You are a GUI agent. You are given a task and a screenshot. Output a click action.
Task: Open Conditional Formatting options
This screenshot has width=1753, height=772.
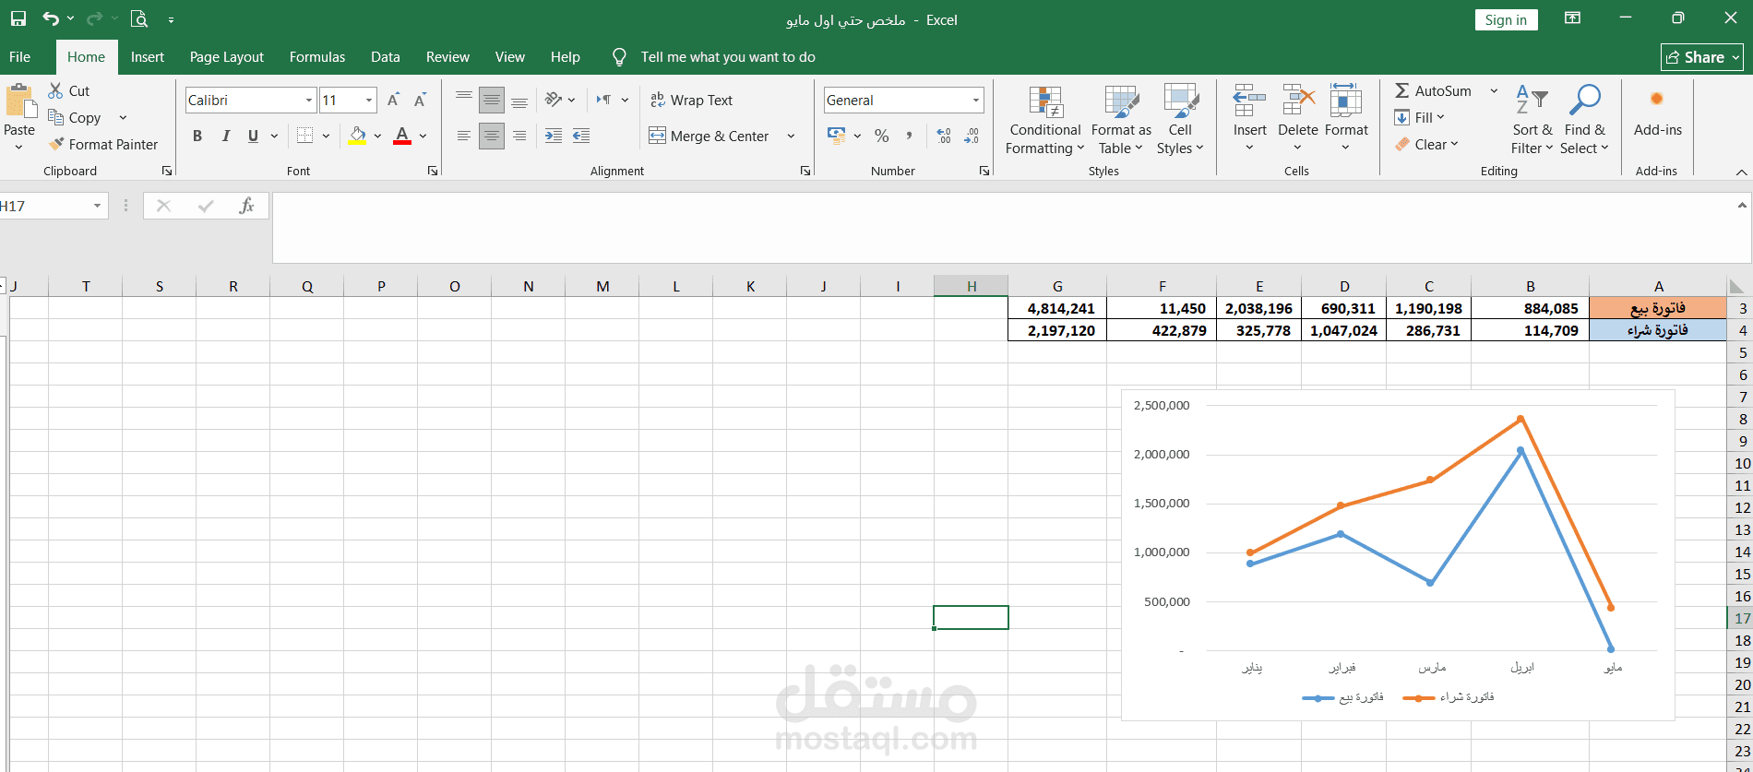[1045, 120]
